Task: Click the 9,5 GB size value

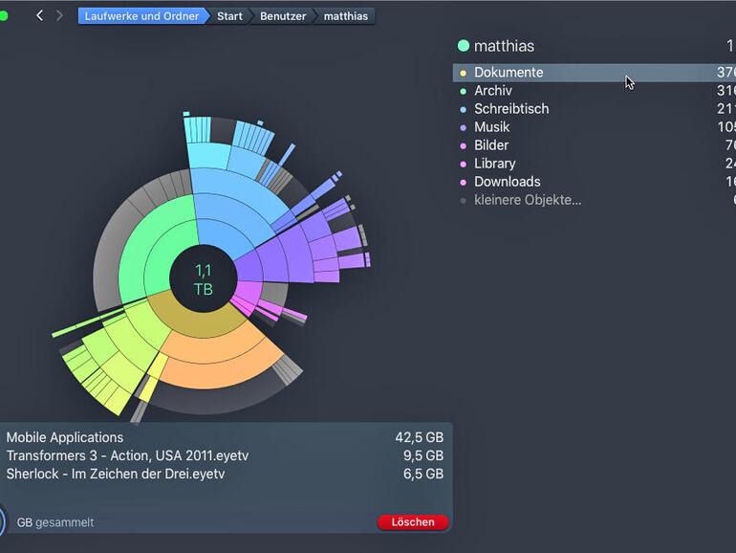Action: click(x=423, y=455)
